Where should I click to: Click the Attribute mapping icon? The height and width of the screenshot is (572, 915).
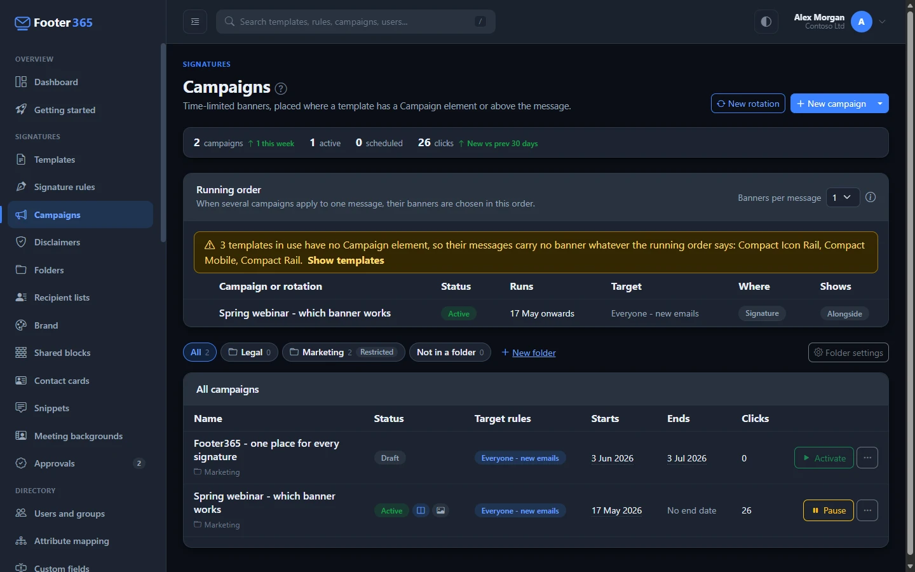coord(21,541)
